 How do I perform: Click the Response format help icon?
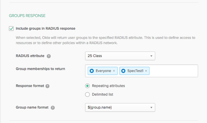tap(47, 86)
